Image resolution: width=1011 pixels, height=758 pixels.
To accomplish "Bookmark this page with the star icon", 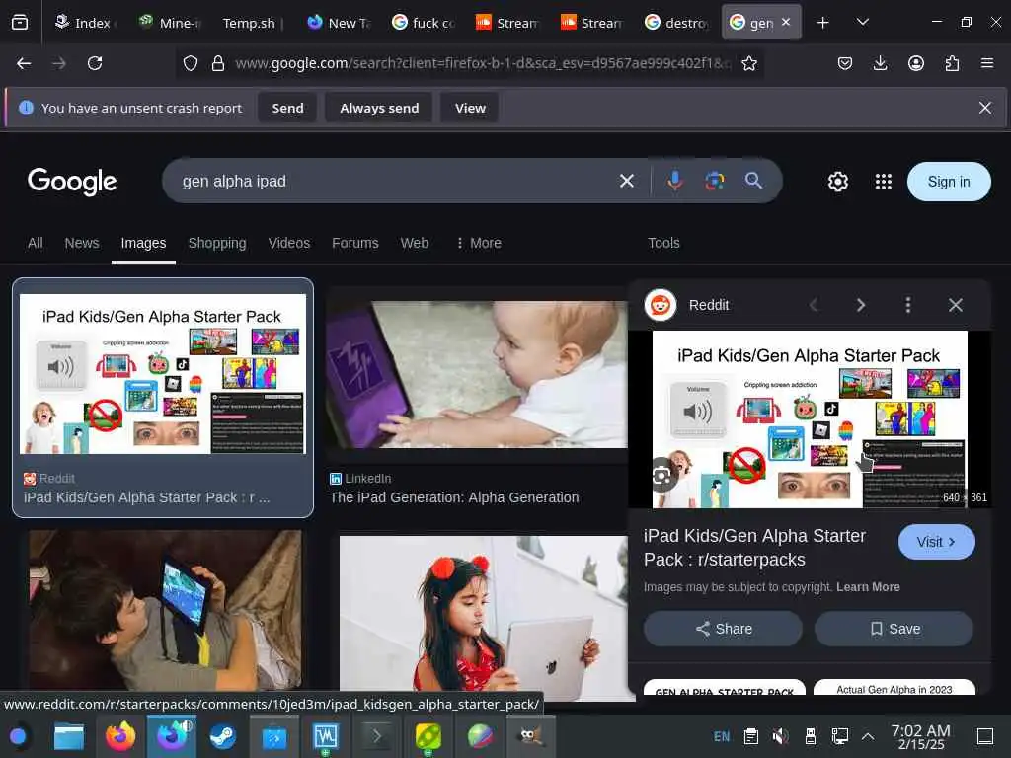I will point(749,63).
